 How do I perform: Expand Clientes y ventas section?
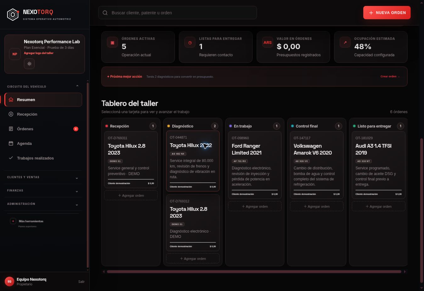(x=43, y=177)
